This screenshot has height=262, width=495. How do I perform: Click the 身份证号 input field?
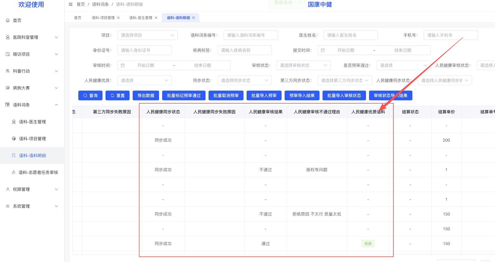tap(145, 50)
